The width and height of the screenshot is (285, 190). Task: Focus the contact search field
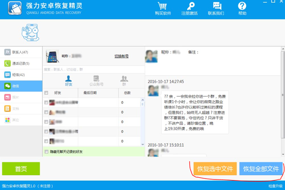pyautogui.click(x=94, y=70)
